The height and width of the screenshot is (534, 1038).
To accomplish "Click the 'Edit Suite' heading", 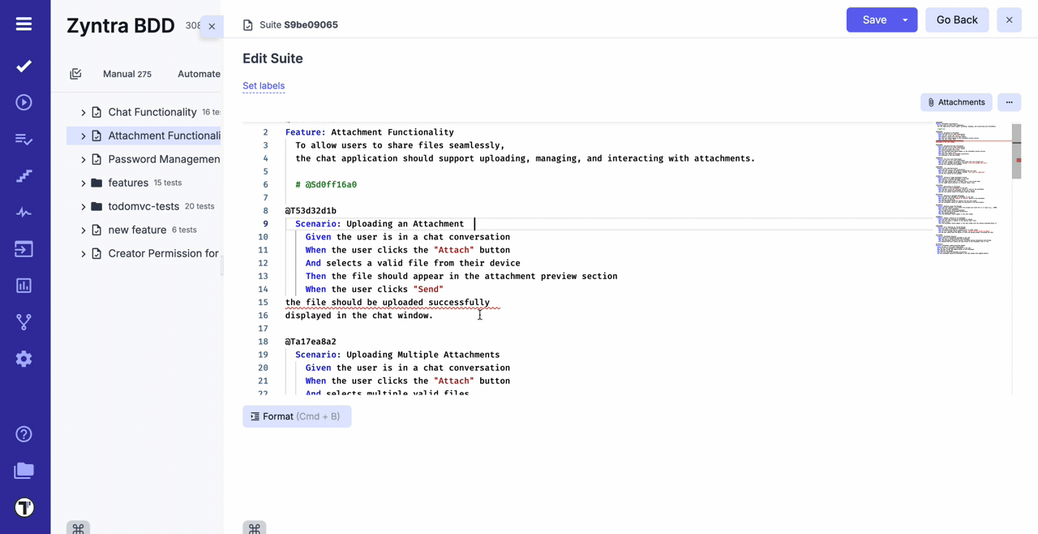I will tap(272, 58).
